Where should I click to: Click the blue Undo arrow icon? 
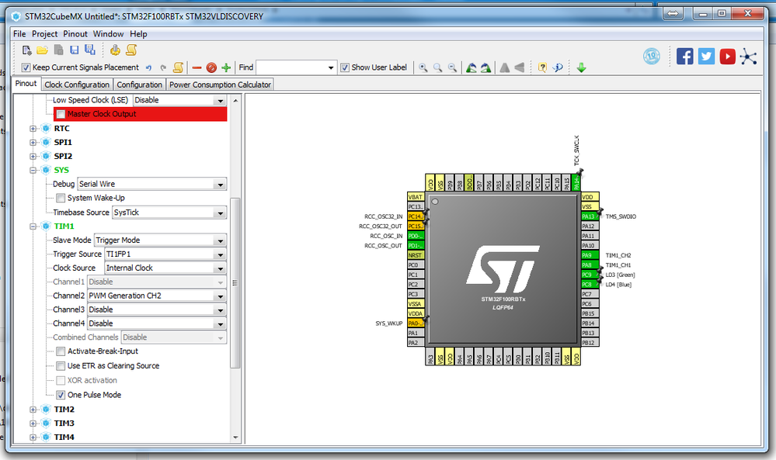pos(148,67)
